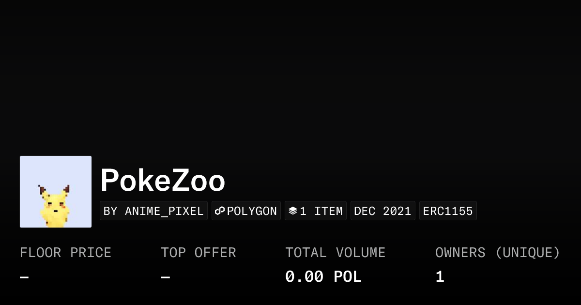Click the PokeZoo collection title
This screenshot has height=305, width=581.
coord(163,181)
